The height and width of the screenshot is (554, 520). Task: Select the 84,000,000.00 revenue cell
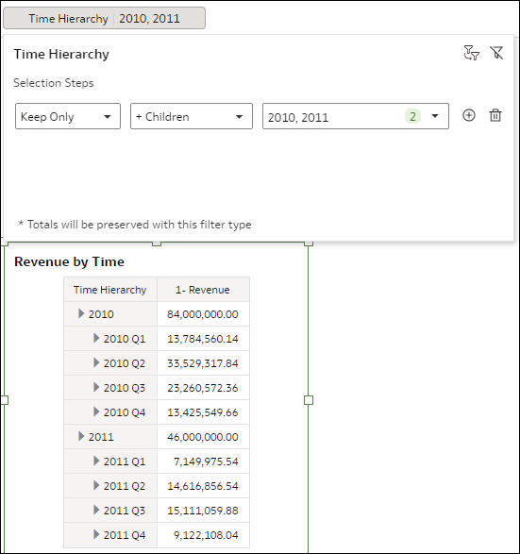[x=203, y=314]
